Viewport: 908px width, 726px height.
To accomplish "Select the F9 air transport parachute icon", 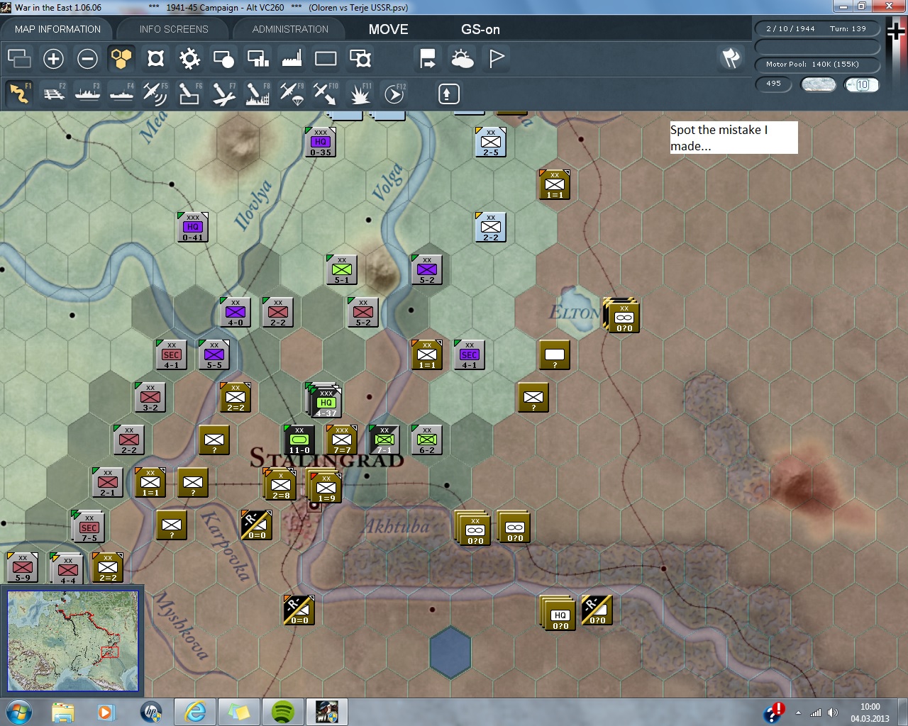I will 292,94.
